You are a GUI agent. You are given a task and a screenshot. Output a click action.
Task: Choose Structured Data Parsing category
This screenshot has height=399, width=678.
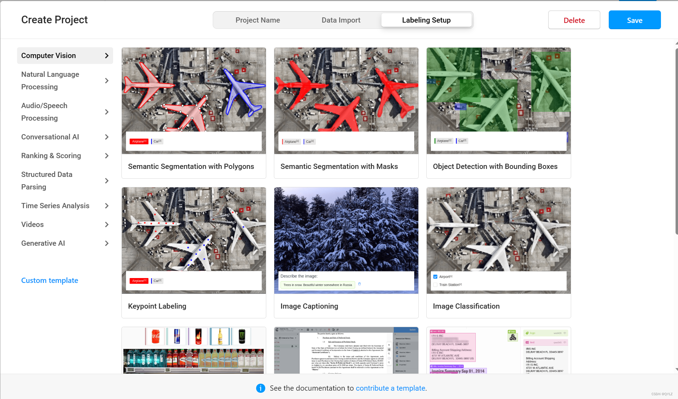tap(65, 181)
